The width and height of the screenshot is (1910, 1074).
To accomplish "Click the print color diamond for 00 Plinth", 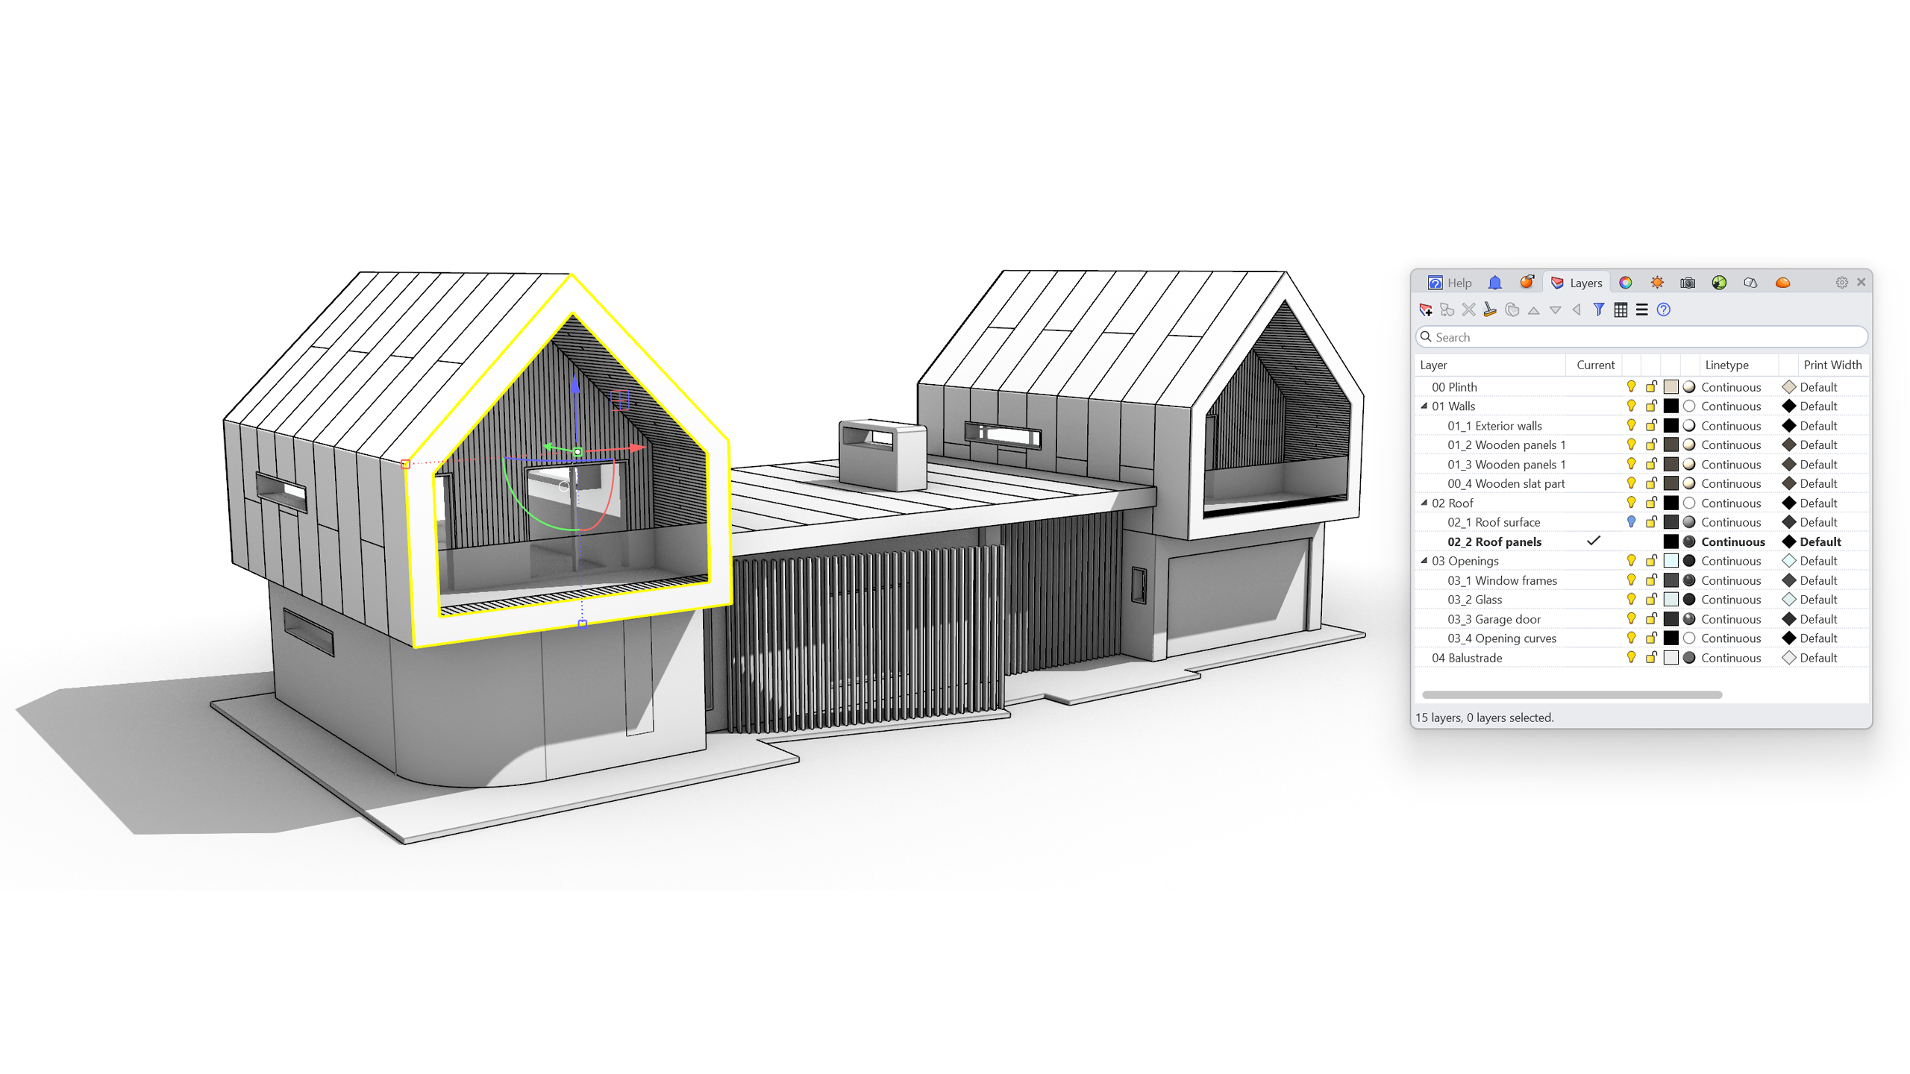I will click(1789, 387).
